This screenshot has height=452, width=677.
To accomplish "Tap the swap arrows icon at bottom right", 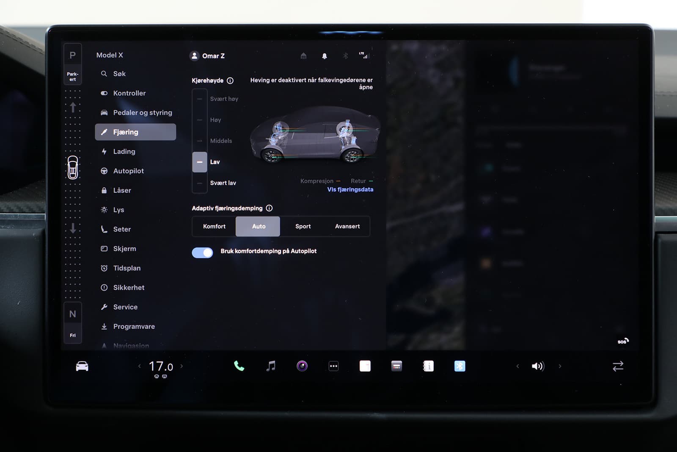I will click(x=618, y=366).
